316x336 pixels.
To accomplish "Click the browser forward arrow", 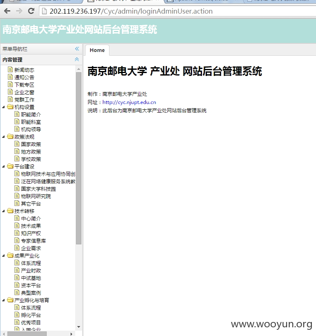I will pyautogui.click(x=19, y=11).
